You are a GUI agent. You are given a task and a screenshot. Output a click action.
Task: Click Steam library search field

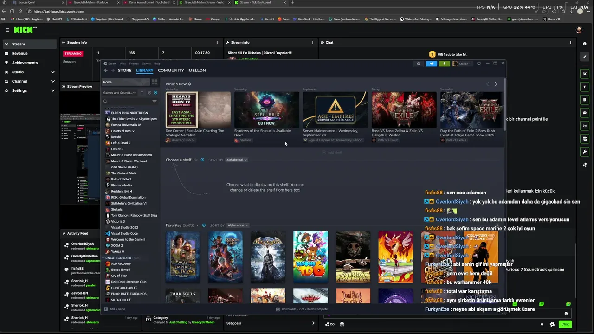(x=126, y=102)
